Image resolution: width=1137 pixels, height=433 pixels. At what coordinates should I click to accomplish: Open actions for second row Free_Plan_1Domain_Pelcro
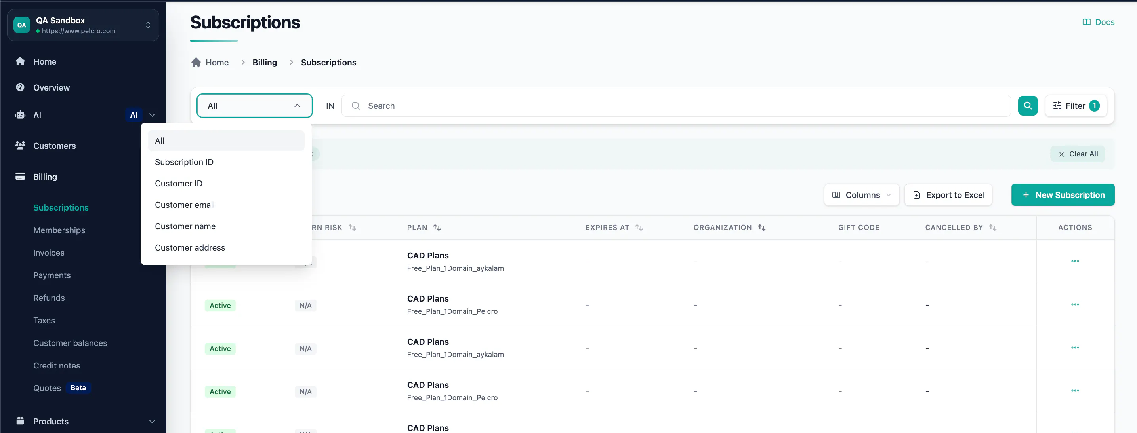[x=1075, y=305]
